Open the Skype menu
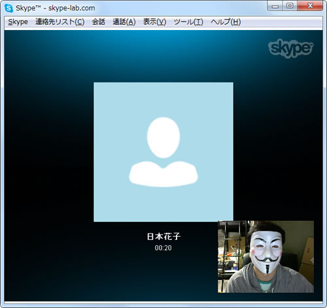 pos(18,22)
